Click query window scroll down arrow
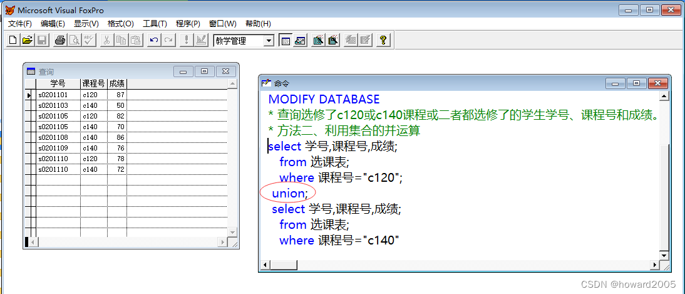685x294 pixels. point(232,232)
